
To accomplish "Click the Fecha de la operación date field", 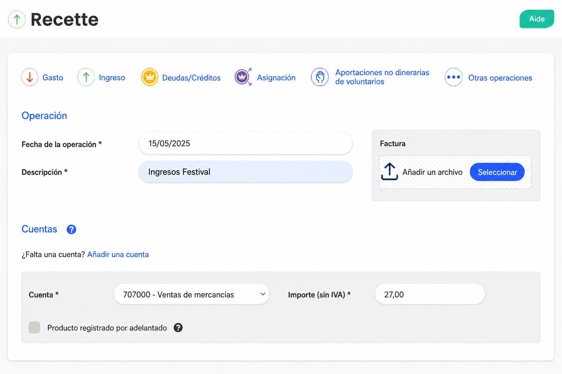I will [x=246, y=143].
